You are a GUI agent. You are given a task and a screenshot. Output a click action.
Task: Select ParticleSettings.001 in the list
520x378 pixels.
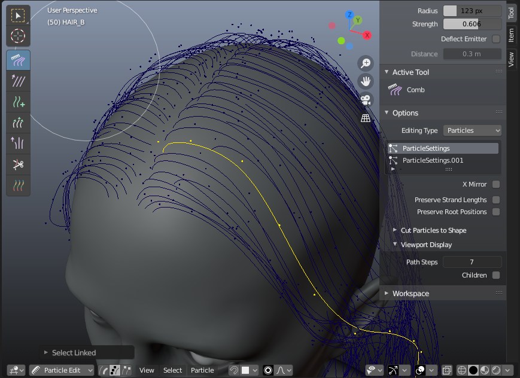coord(443,160)
